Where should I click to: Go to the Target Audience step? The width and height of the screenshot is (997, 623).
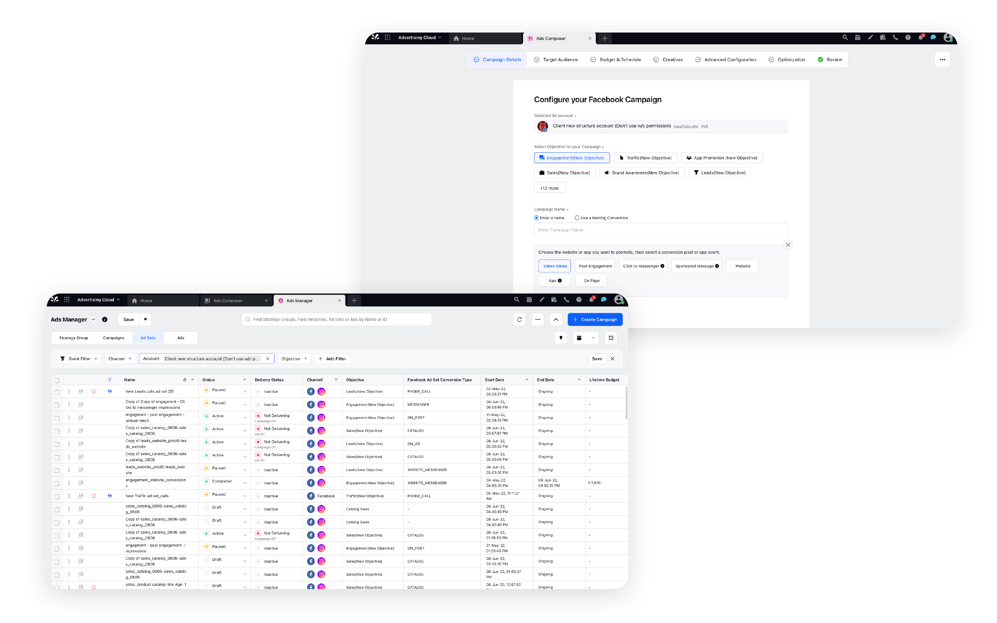point(556,60)
